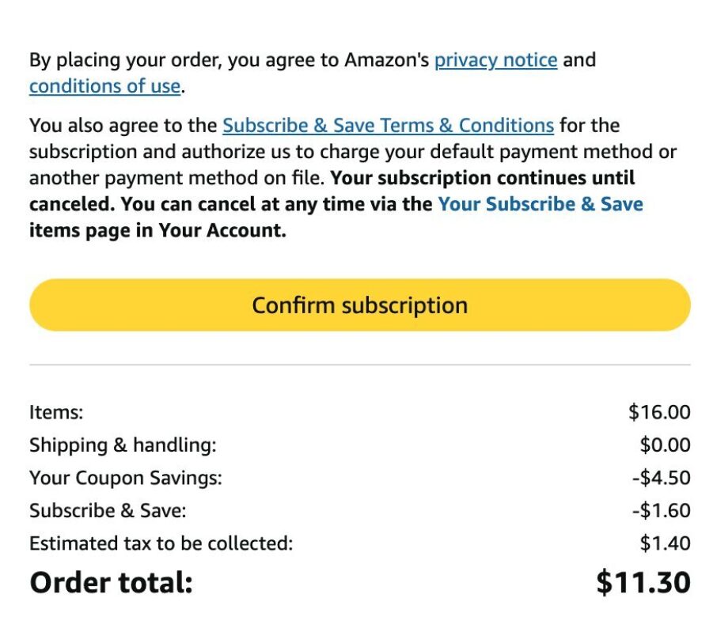Click the divider line above order summary

[x=360, y=365]
